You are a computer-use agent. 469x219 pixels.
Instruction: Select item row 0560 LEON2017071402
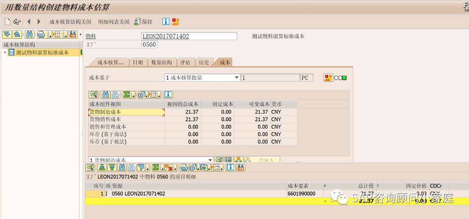coord(277,194)
